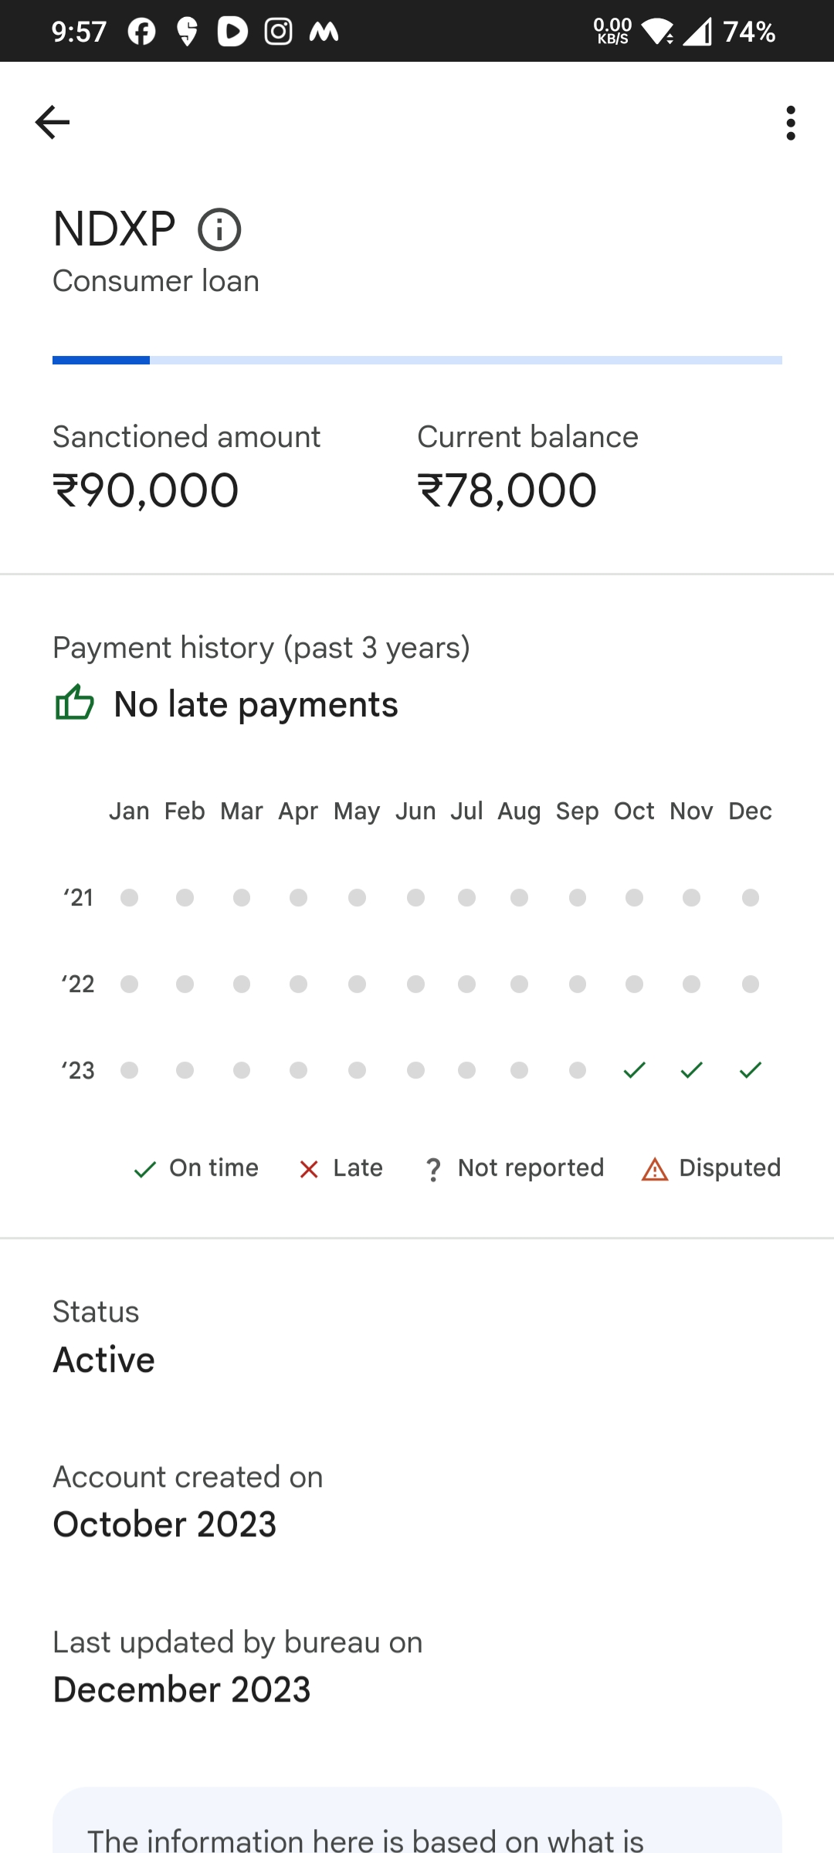
Task: Tap the Facebook notification in status bar
Action: (x=141, y=32)
